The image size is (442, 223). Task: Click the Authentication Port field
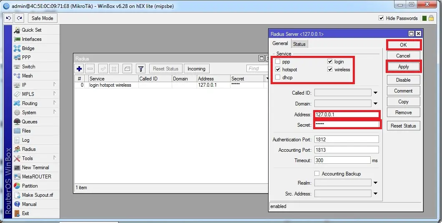click(x=347, y=139)
